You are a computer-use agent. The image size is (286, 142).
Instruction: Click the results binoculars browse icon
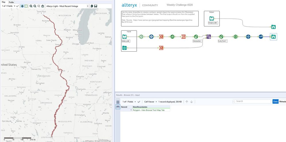point(118,107)
